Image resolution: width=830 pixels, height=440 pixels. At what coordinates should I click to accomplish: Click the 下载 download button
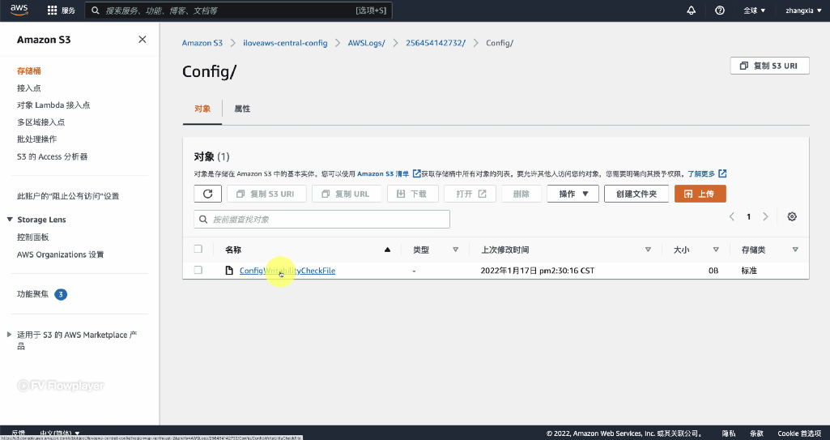(412, 194)
